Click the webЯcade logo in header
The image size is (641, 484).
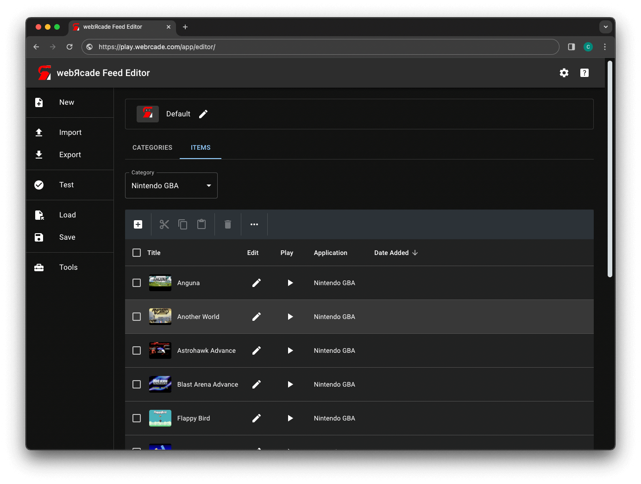[x=44, y=73]
